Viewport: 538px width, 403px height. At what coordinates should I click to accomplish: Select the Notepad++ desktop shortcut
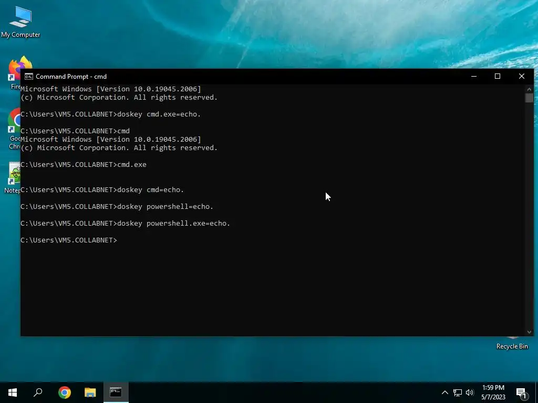click(13, 177)
